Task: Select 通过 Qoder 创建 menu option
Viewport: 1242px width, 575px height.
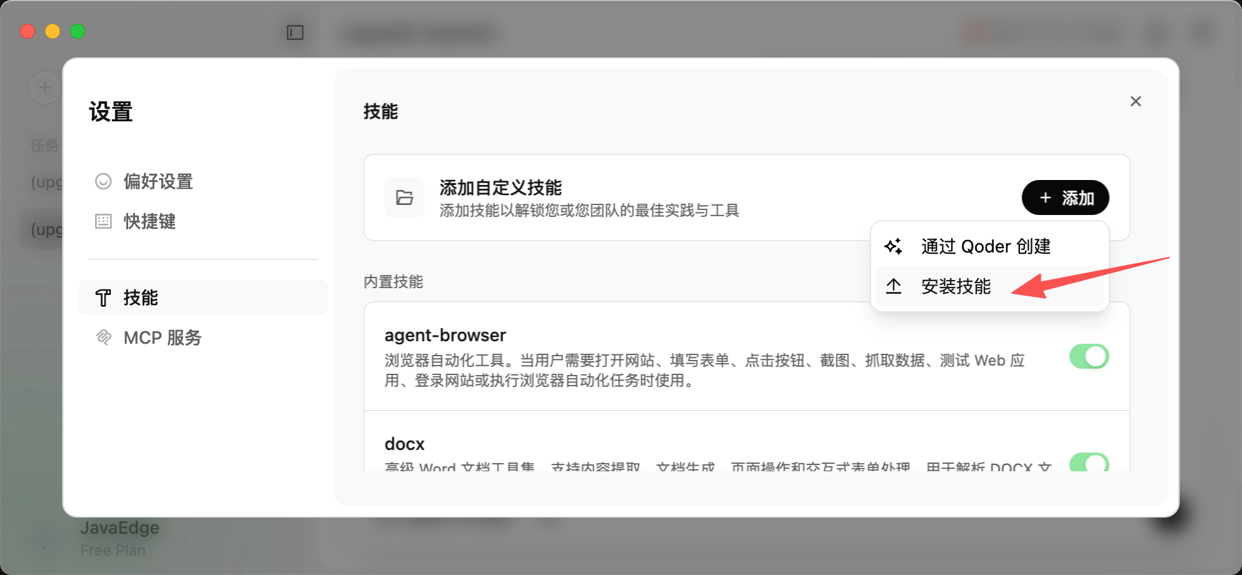Action: 986,246
